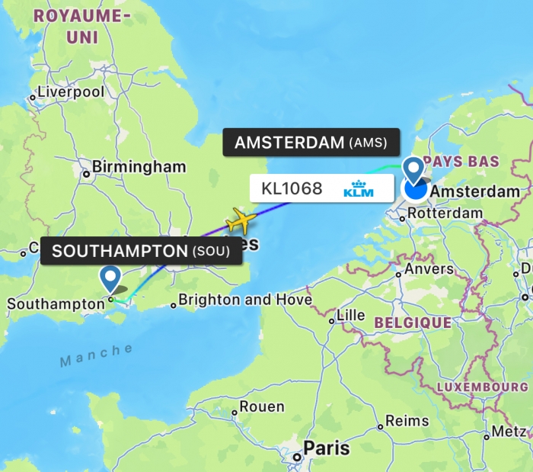The width and height of the screenshot is (533, 472).
Task: Select the Rotterdam city marker
Action: (403, 219)
